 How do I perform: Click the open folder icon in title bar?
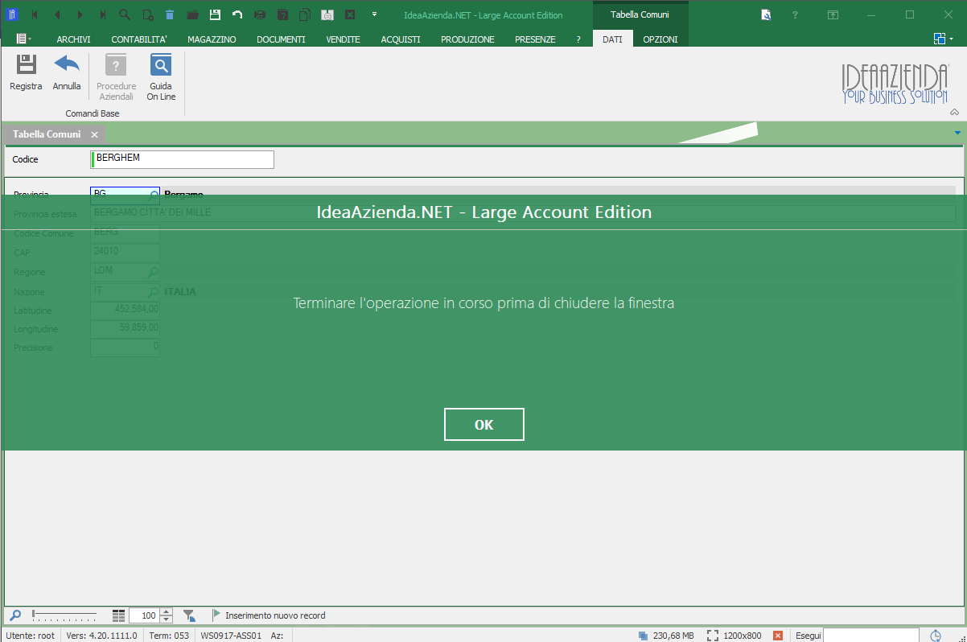pyautogui.click(x=192, y=14)
